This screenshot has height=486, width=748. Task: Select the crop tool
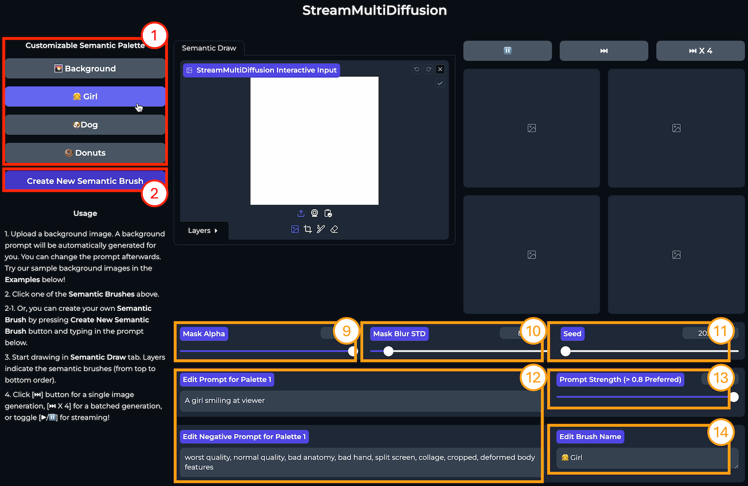308,229
